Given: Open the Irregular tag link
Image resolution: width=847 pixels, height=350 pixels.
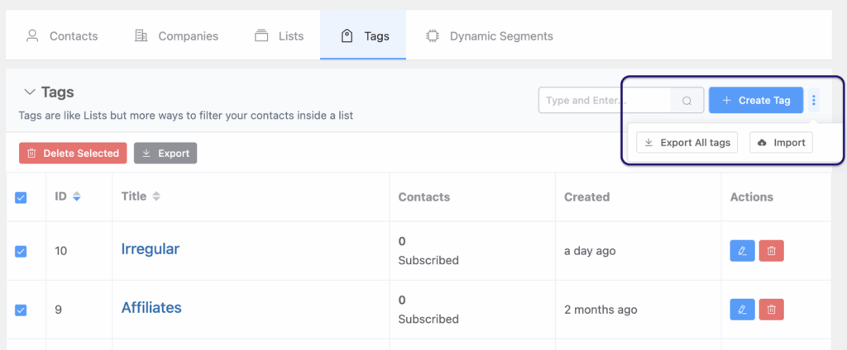Looking at the screenshot, I should click(x=151, y=248).
